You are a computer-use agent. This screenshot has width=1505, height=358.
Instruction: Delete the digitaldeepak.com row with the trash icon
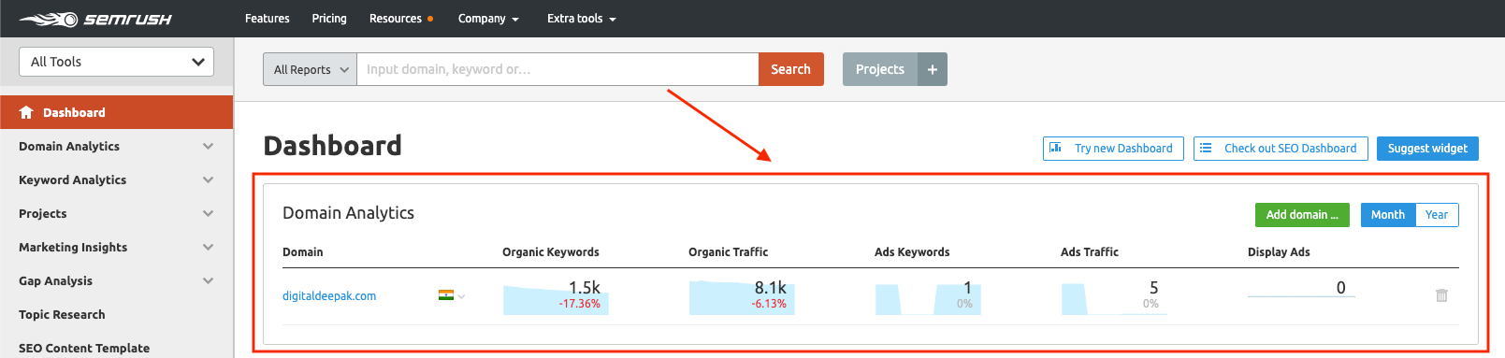[x=1441, y=295]
